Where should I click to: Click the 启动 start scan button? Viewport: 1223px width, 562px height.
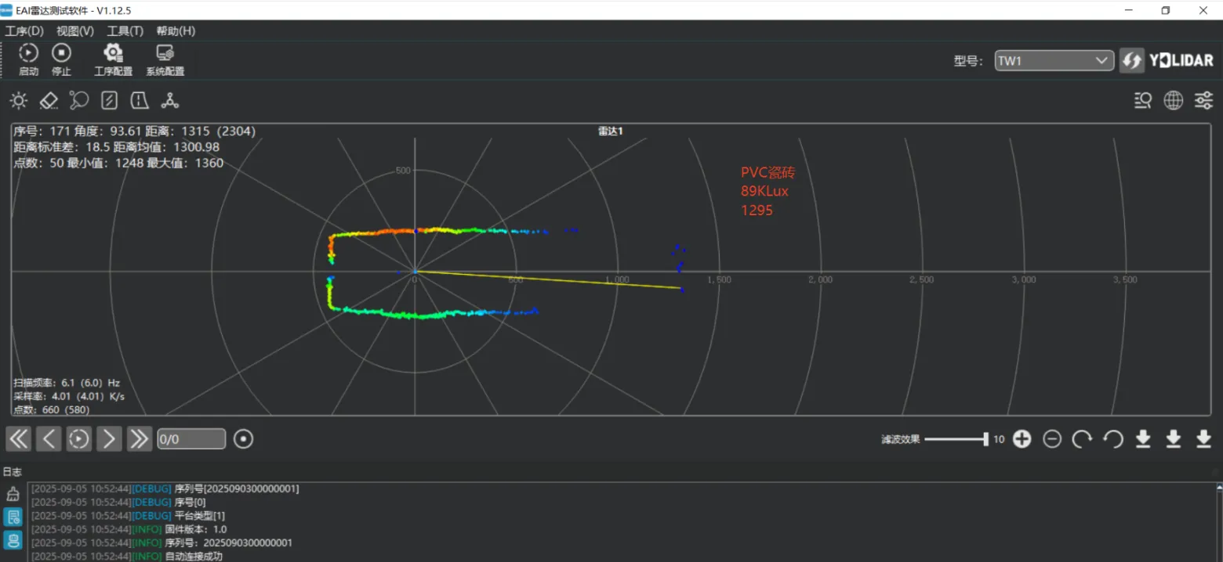[x=28, y=59]
